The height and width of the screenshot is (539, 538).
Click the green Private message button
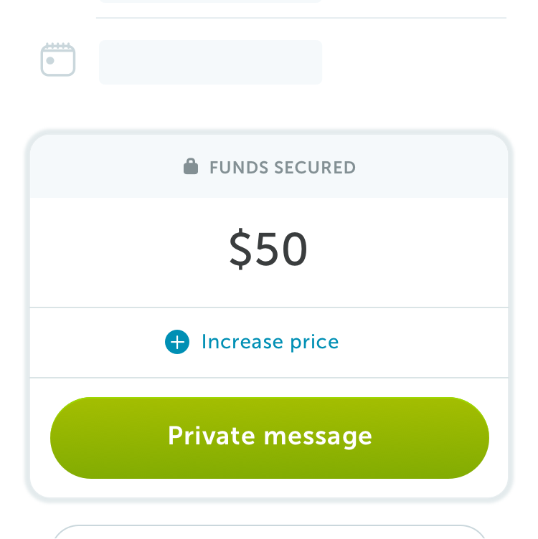[270, 438]
